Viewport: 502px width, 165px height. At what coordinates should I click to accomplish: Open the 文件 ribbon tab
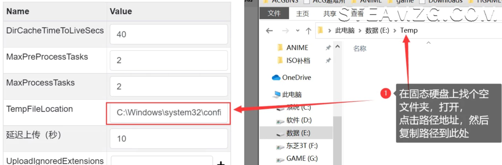tap(274, 13)
